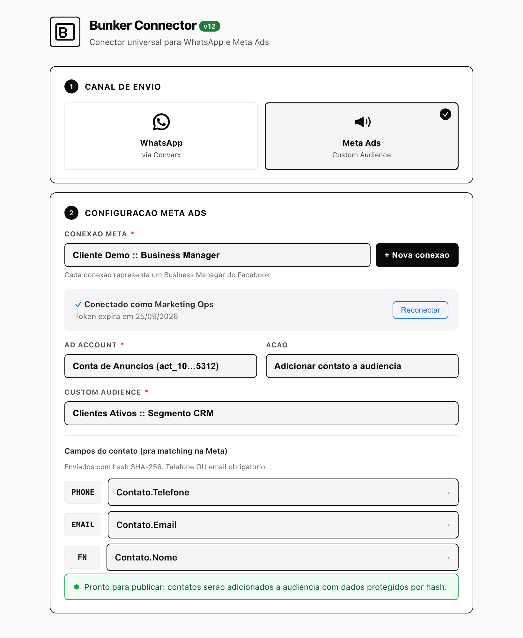The width and height of the screenshot is (523, 638).
Task: Select the Meta Ads Custom Audience channel
Action: (362, 136)
